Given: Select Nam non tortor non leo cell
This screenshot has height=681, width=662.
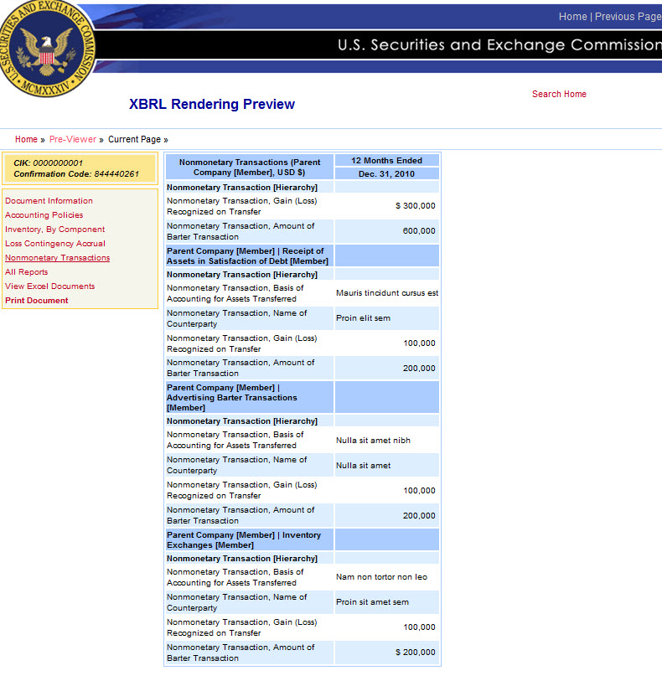Looking at the screenshot, I should click(387, 577).
